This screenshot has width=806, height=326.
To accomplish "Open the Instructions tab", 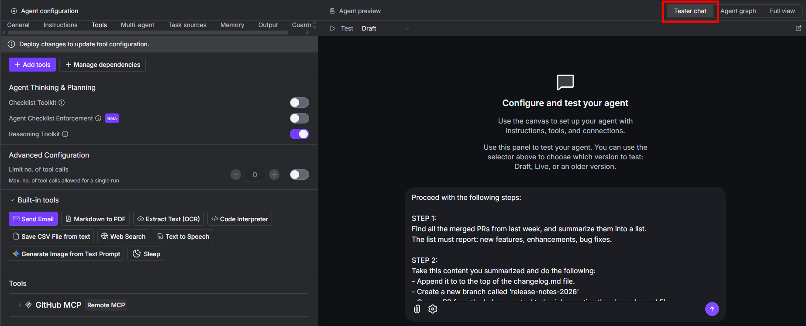I will click(x=60, y=25).
